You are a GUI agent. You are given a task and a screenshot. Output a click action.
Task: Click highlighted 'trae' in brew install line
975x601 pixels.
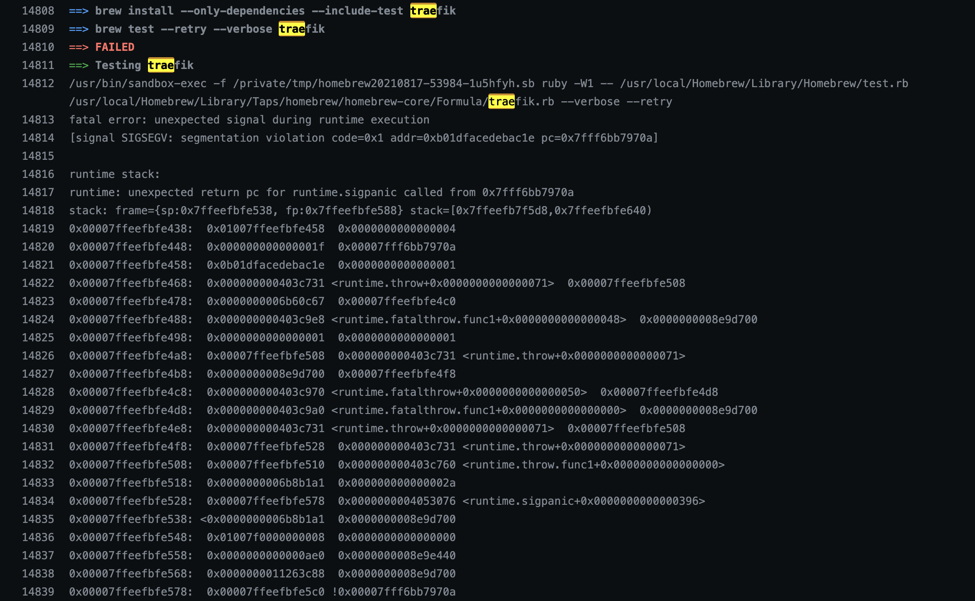[x=423, y=11]
